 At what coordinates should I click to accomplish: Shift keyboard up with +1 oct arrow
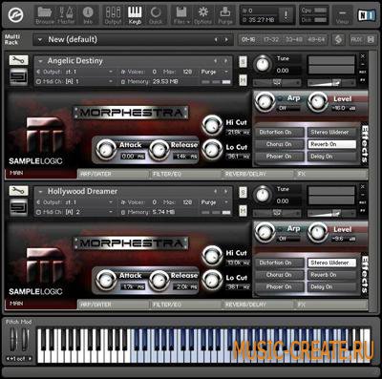(30, 359)
